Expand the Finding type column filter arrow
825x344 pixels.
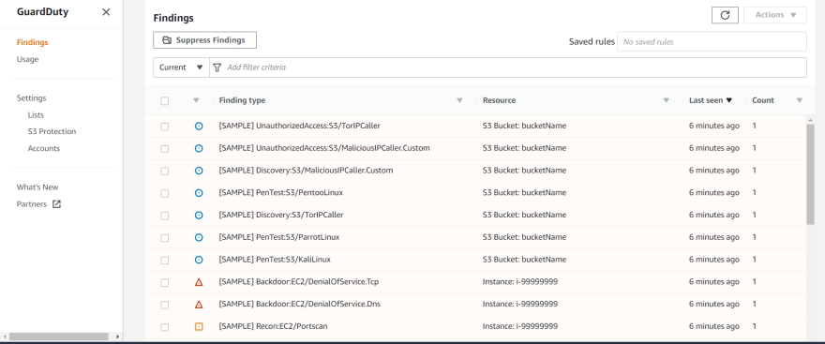tap(459, 100)
